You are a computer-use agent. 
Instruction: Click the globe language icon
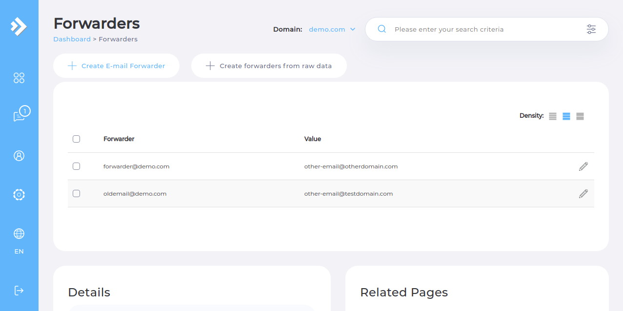[19, 234]
